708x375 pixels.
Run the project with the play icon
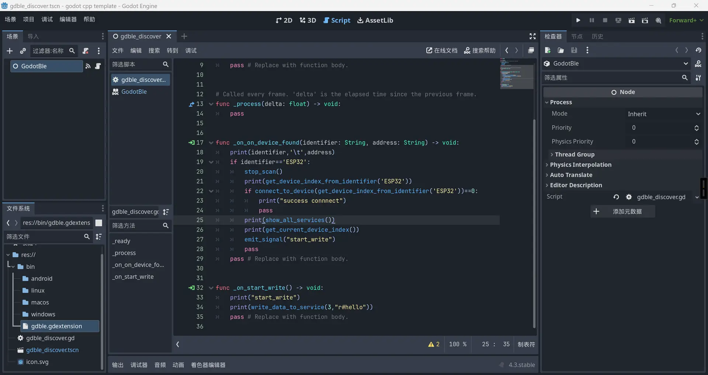[578, 20]
